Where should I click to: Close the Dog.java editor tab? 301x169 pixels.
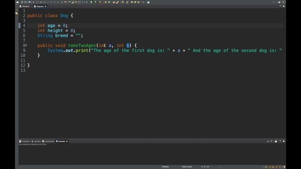tap(46, 6)
